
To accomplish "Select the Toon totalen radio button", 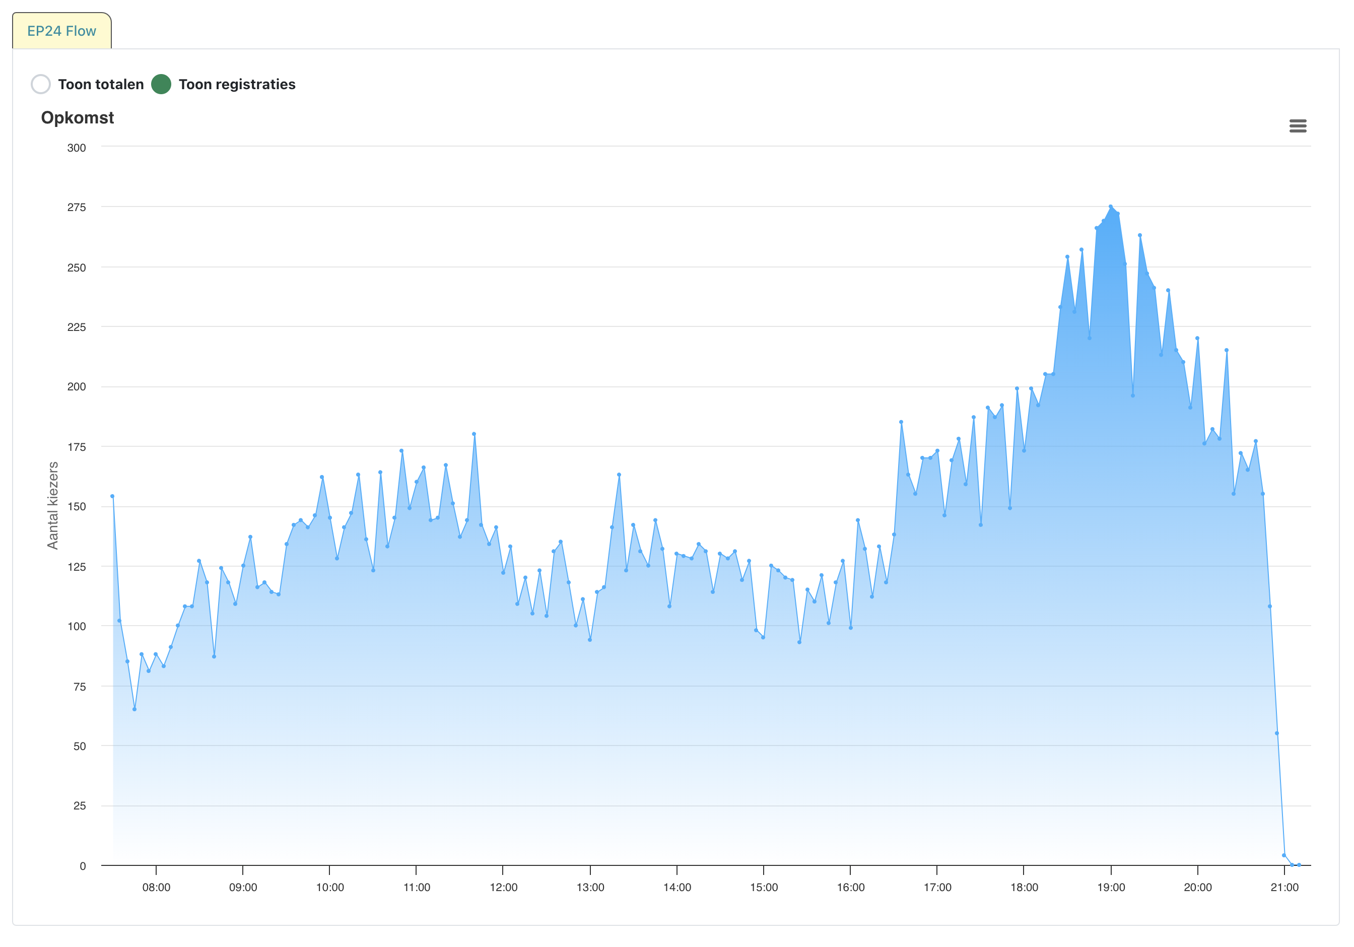I will 41,84.
